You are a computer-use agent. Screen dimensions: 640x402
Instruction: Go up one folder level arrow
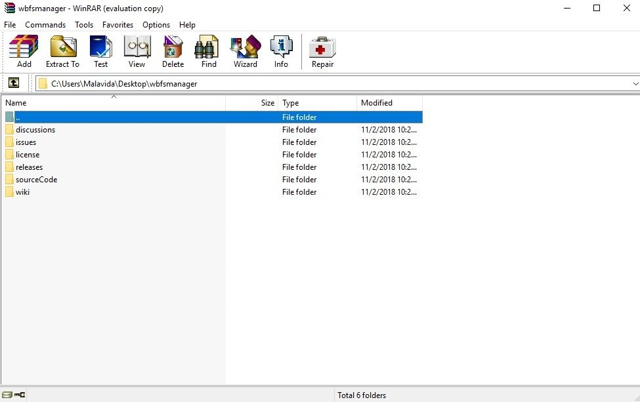click(x=14, y=83)
